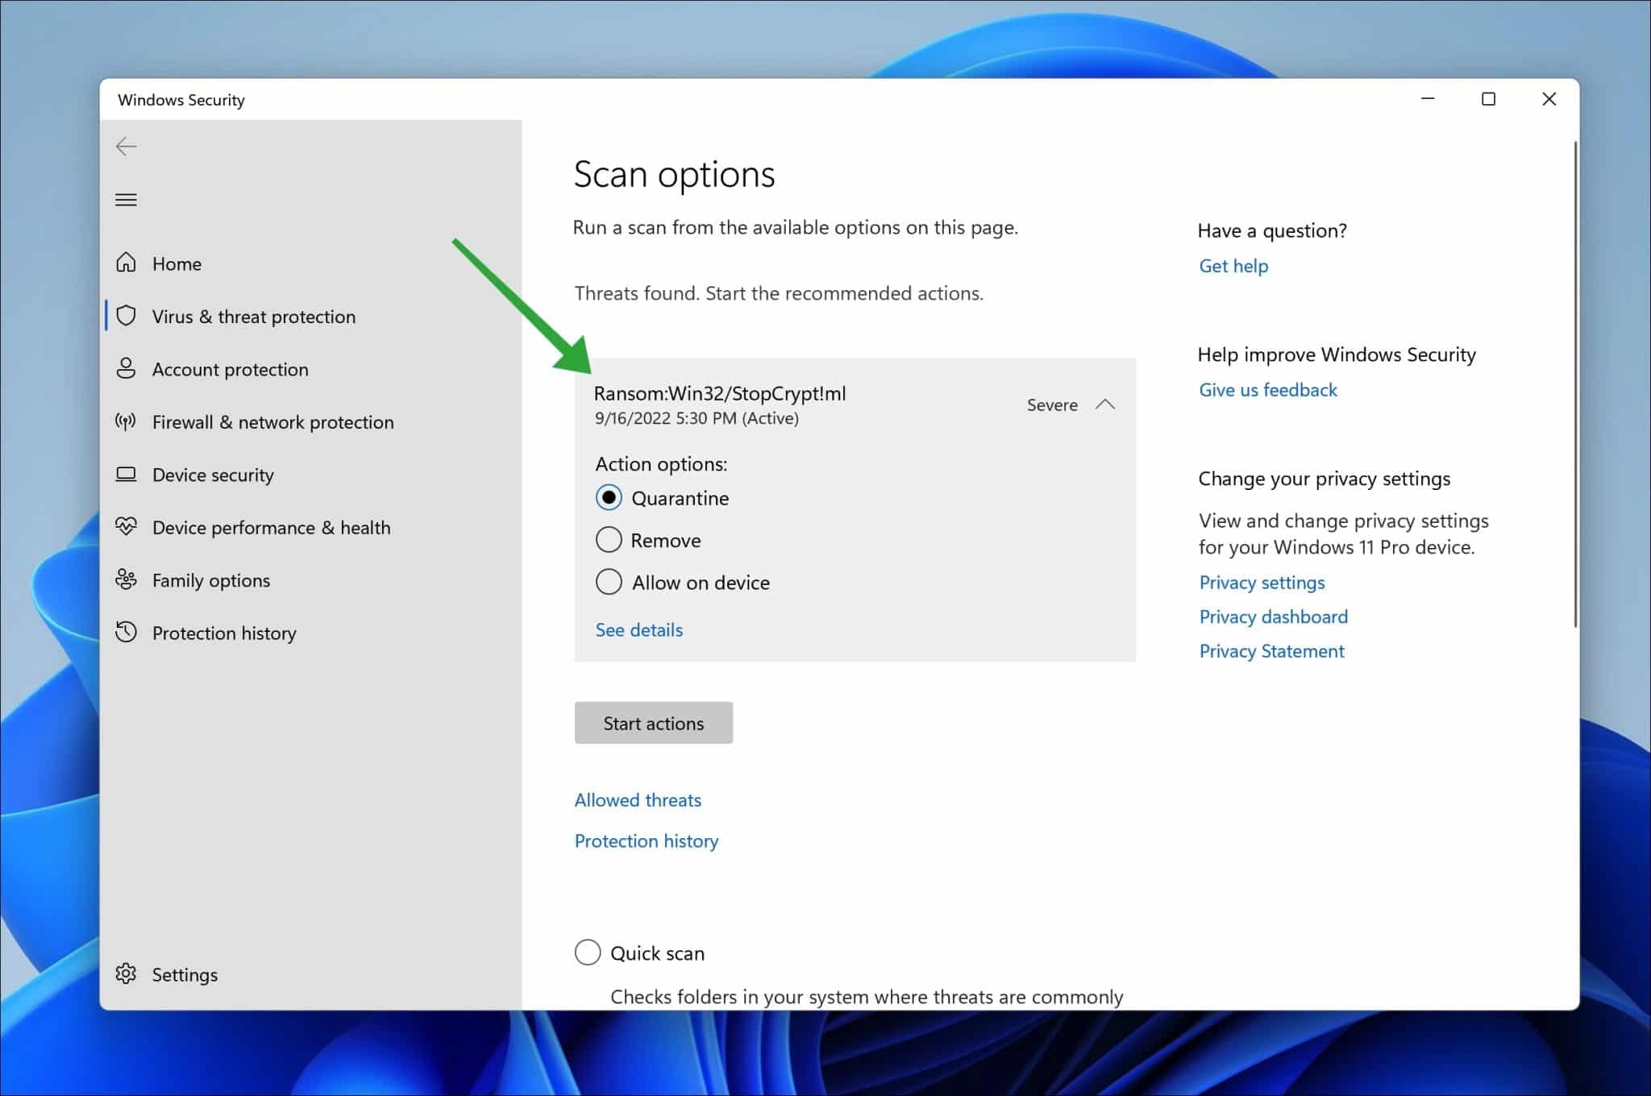This screenshot has width=1651, height=1096.
Task: Open Device performance & health
Action: click(271, 527)
